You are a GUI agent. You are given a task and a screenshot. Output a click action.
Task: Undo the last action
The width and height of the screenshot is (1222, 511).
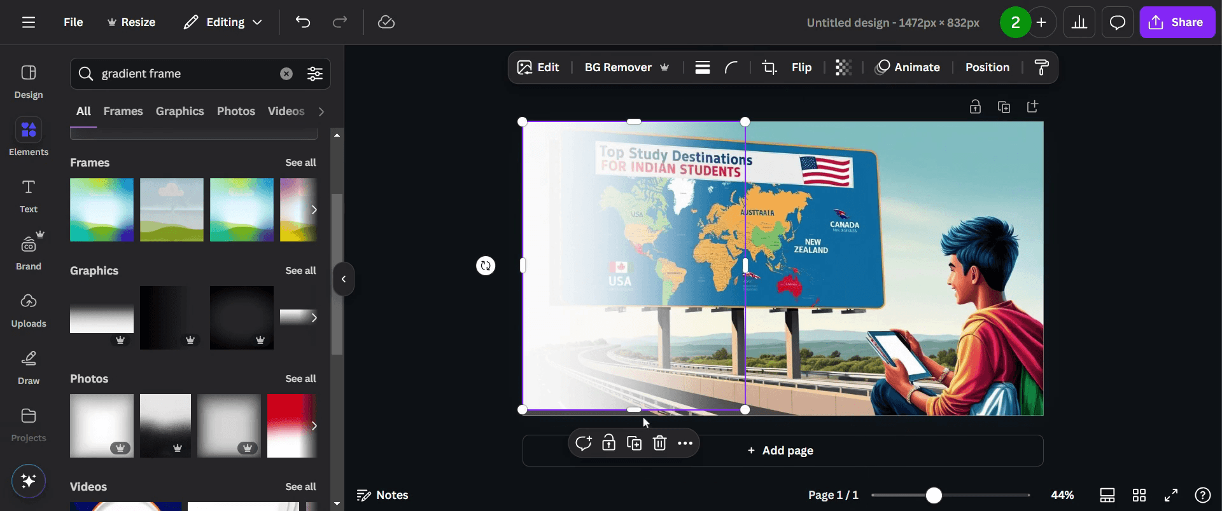click(x=303, y=22)
